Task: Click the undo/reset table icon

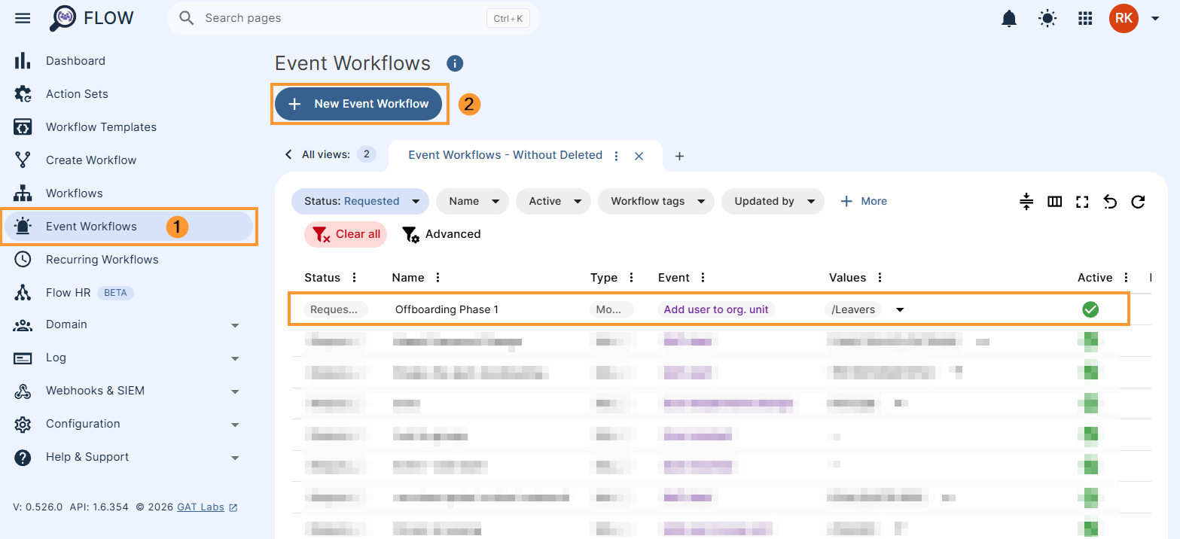Action: (x=1110, y=201)
